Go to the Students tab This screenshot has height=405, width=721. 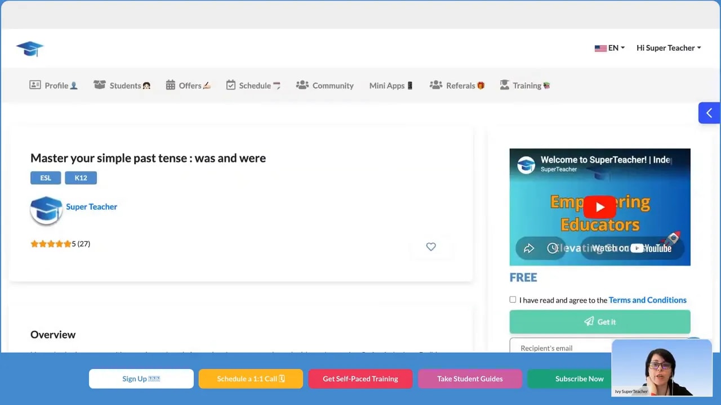[x=122, y=85]
